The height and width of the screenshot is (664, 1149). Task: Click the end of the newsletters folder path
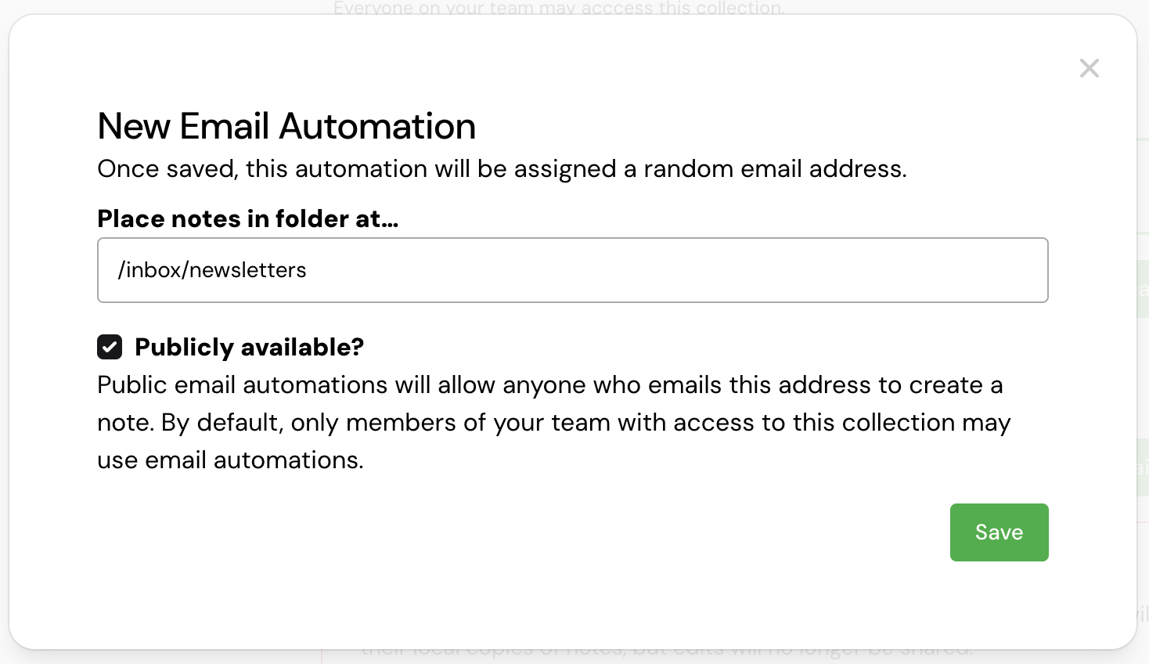click(306, 269)
